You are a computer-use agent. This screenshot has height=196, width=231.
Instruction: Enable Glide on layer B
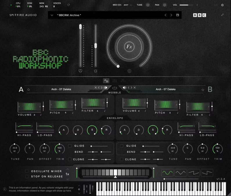(122, 146)
